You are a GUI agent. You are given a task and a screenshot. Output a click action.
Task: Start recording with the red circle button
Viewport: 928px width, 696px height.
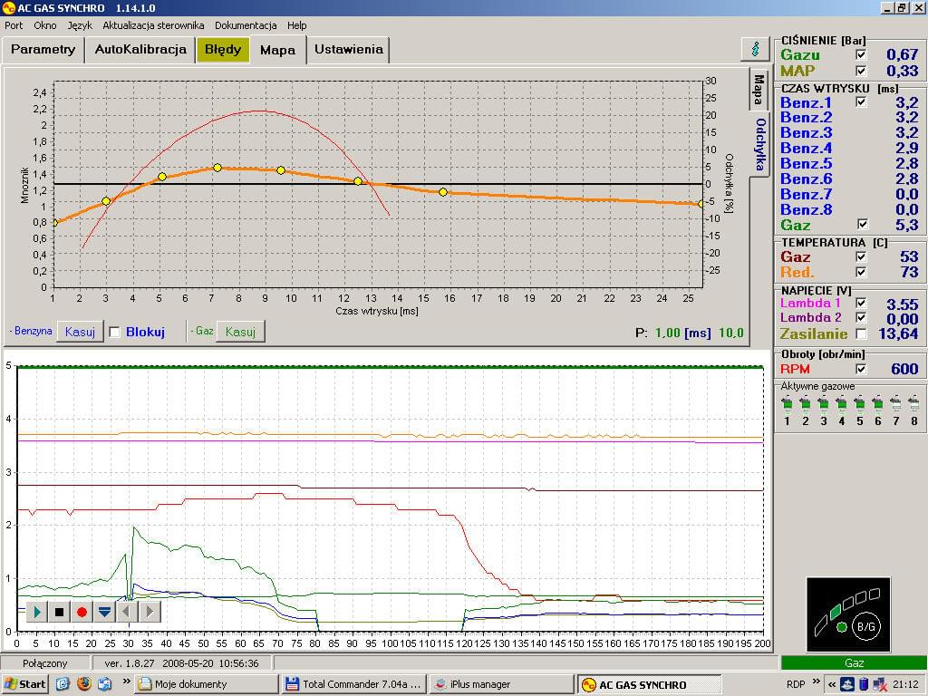pyautogui.click(x=82, y=612)
